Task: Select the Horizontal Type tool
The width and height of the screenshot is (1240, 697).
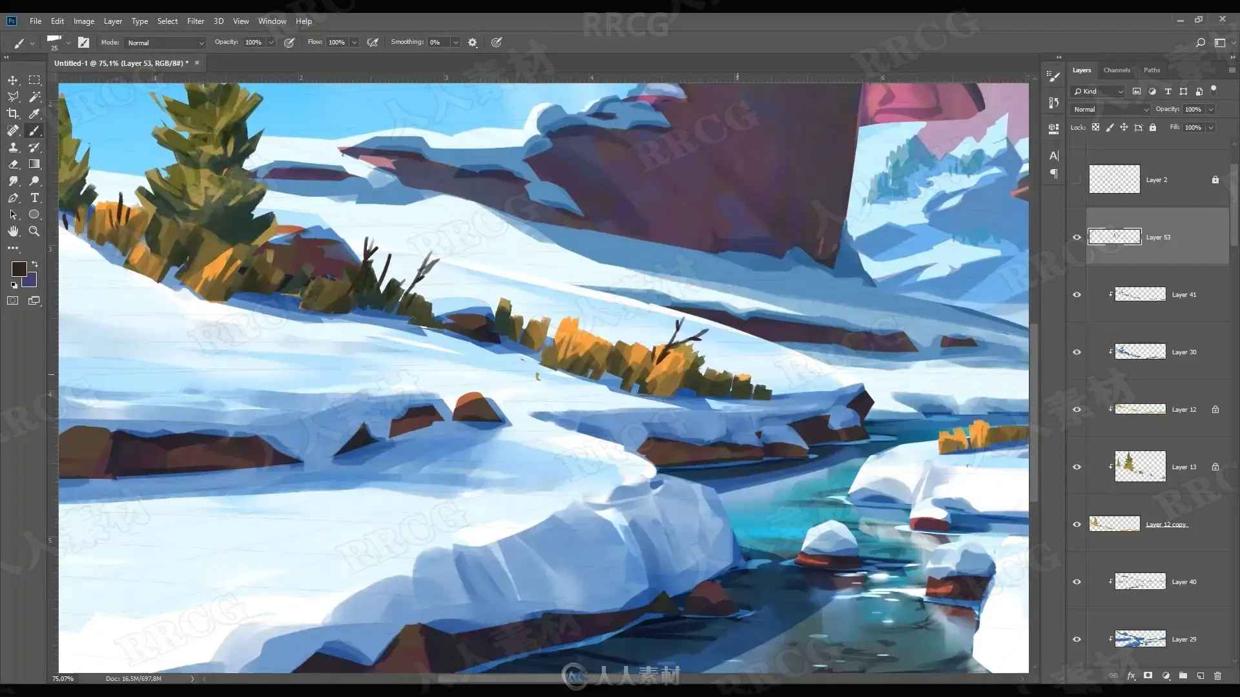Action: click(34, 197)
